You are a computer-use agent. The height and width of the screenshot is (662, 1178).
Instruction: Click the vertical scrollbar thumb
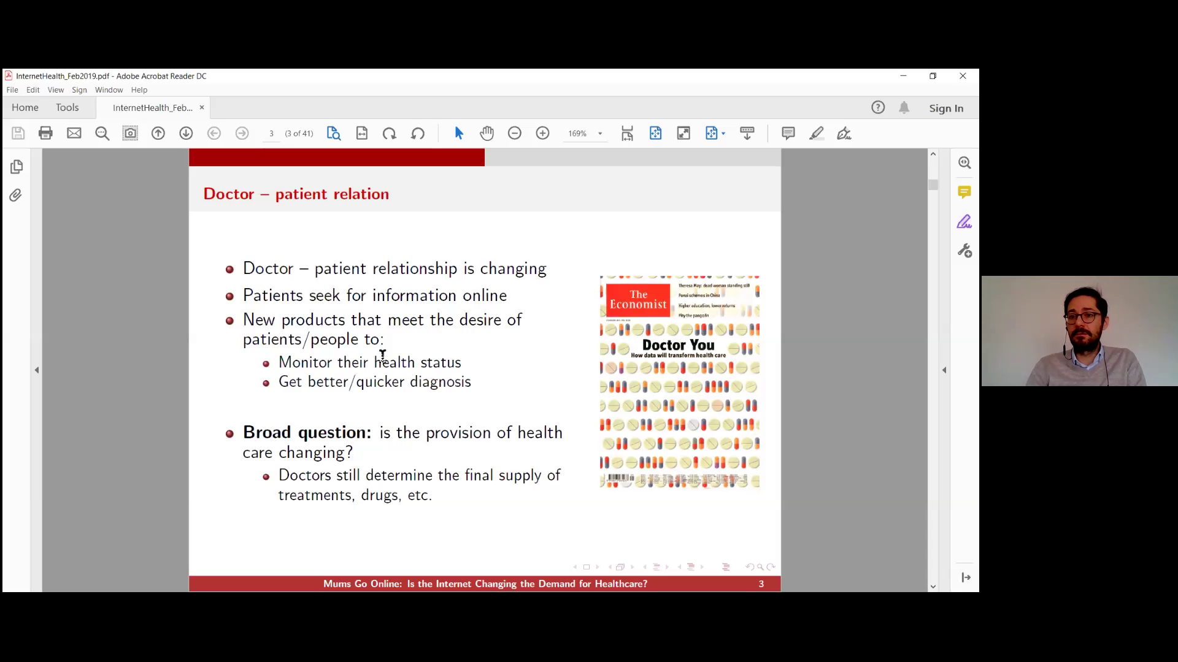point(933,185)
